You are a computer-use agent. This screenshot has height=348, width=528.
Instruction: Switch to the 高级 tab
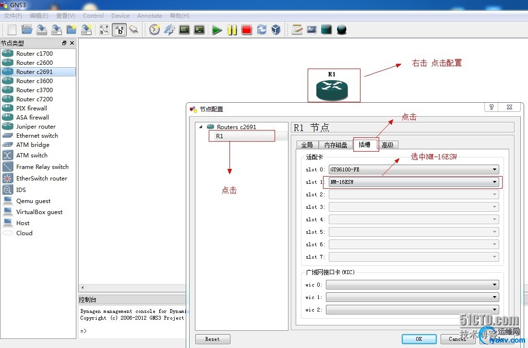coord(387,145)
